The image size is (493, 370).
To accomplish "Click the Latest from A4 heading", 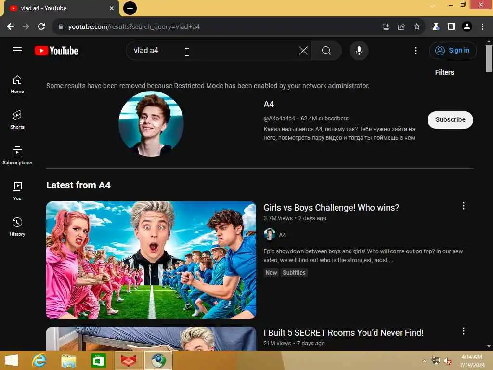I will (78, 185).
